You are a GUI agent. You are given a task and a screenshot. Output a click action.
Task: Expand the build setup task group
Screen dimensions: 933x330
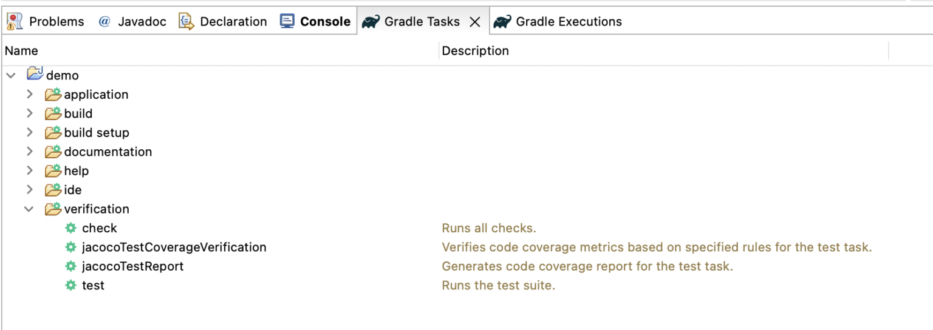click(x=29, y=132)
